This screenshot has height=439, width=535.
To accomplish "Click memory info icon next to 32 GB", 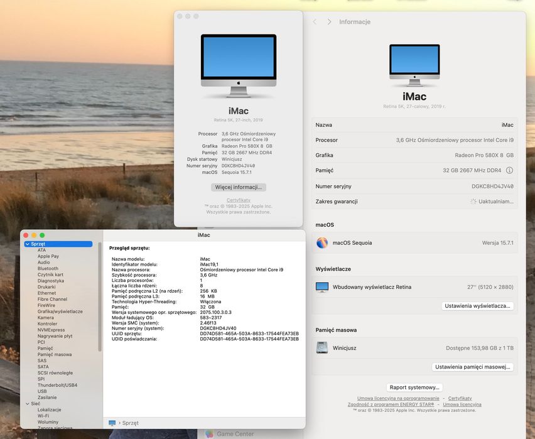I will (x=509, y=170).
